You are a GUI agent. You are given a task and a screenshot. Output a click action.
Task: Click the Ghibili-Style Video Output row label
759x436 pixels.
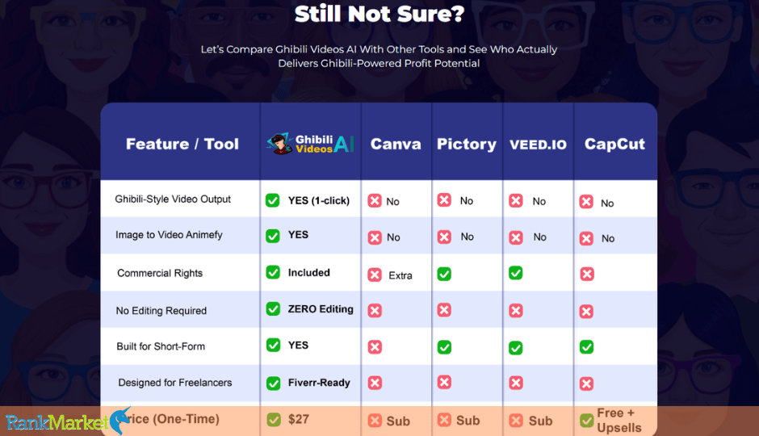coord(173,199)
